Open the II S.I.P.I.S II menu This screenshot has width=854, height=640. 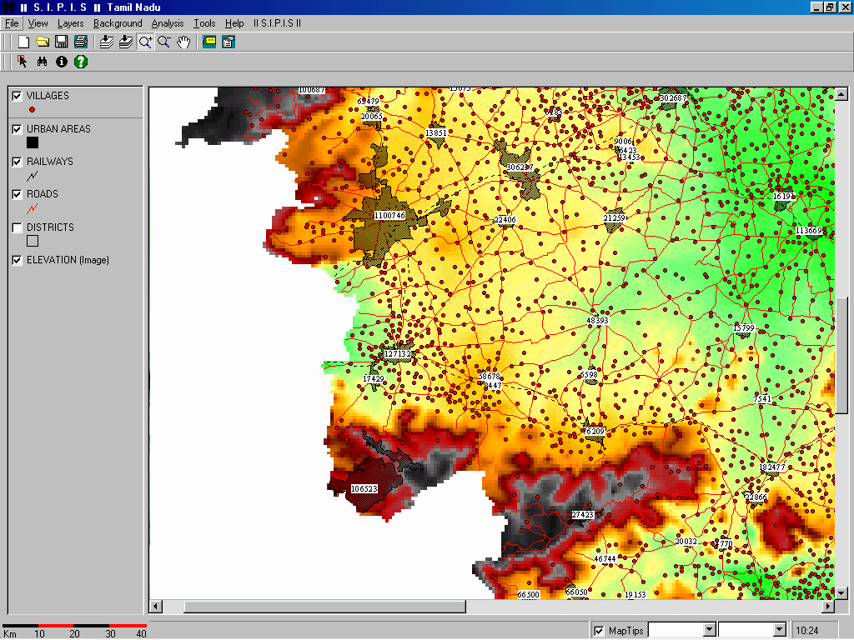tap(277, 23)
